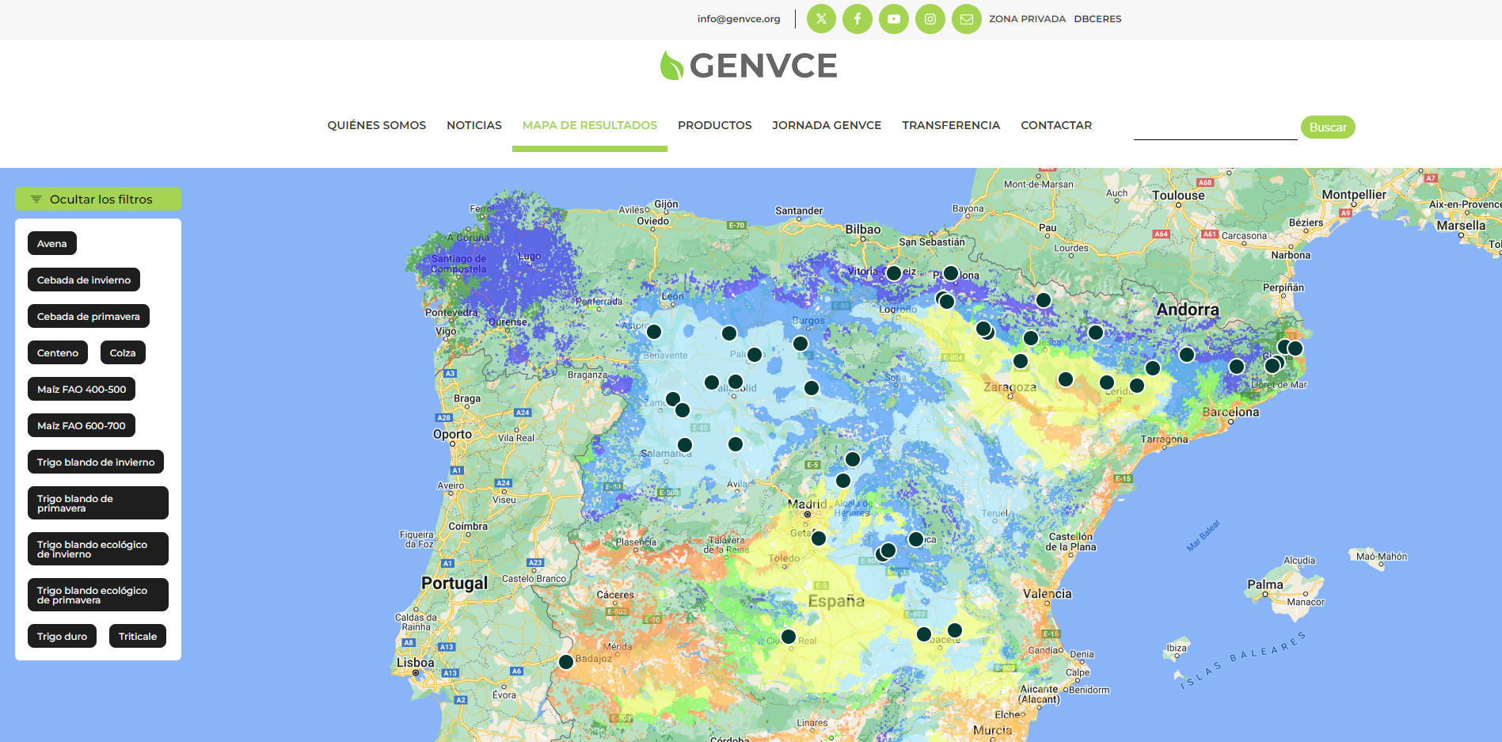
Task: Toggle the Avena crop filter
Action: (x=52, y=243)
